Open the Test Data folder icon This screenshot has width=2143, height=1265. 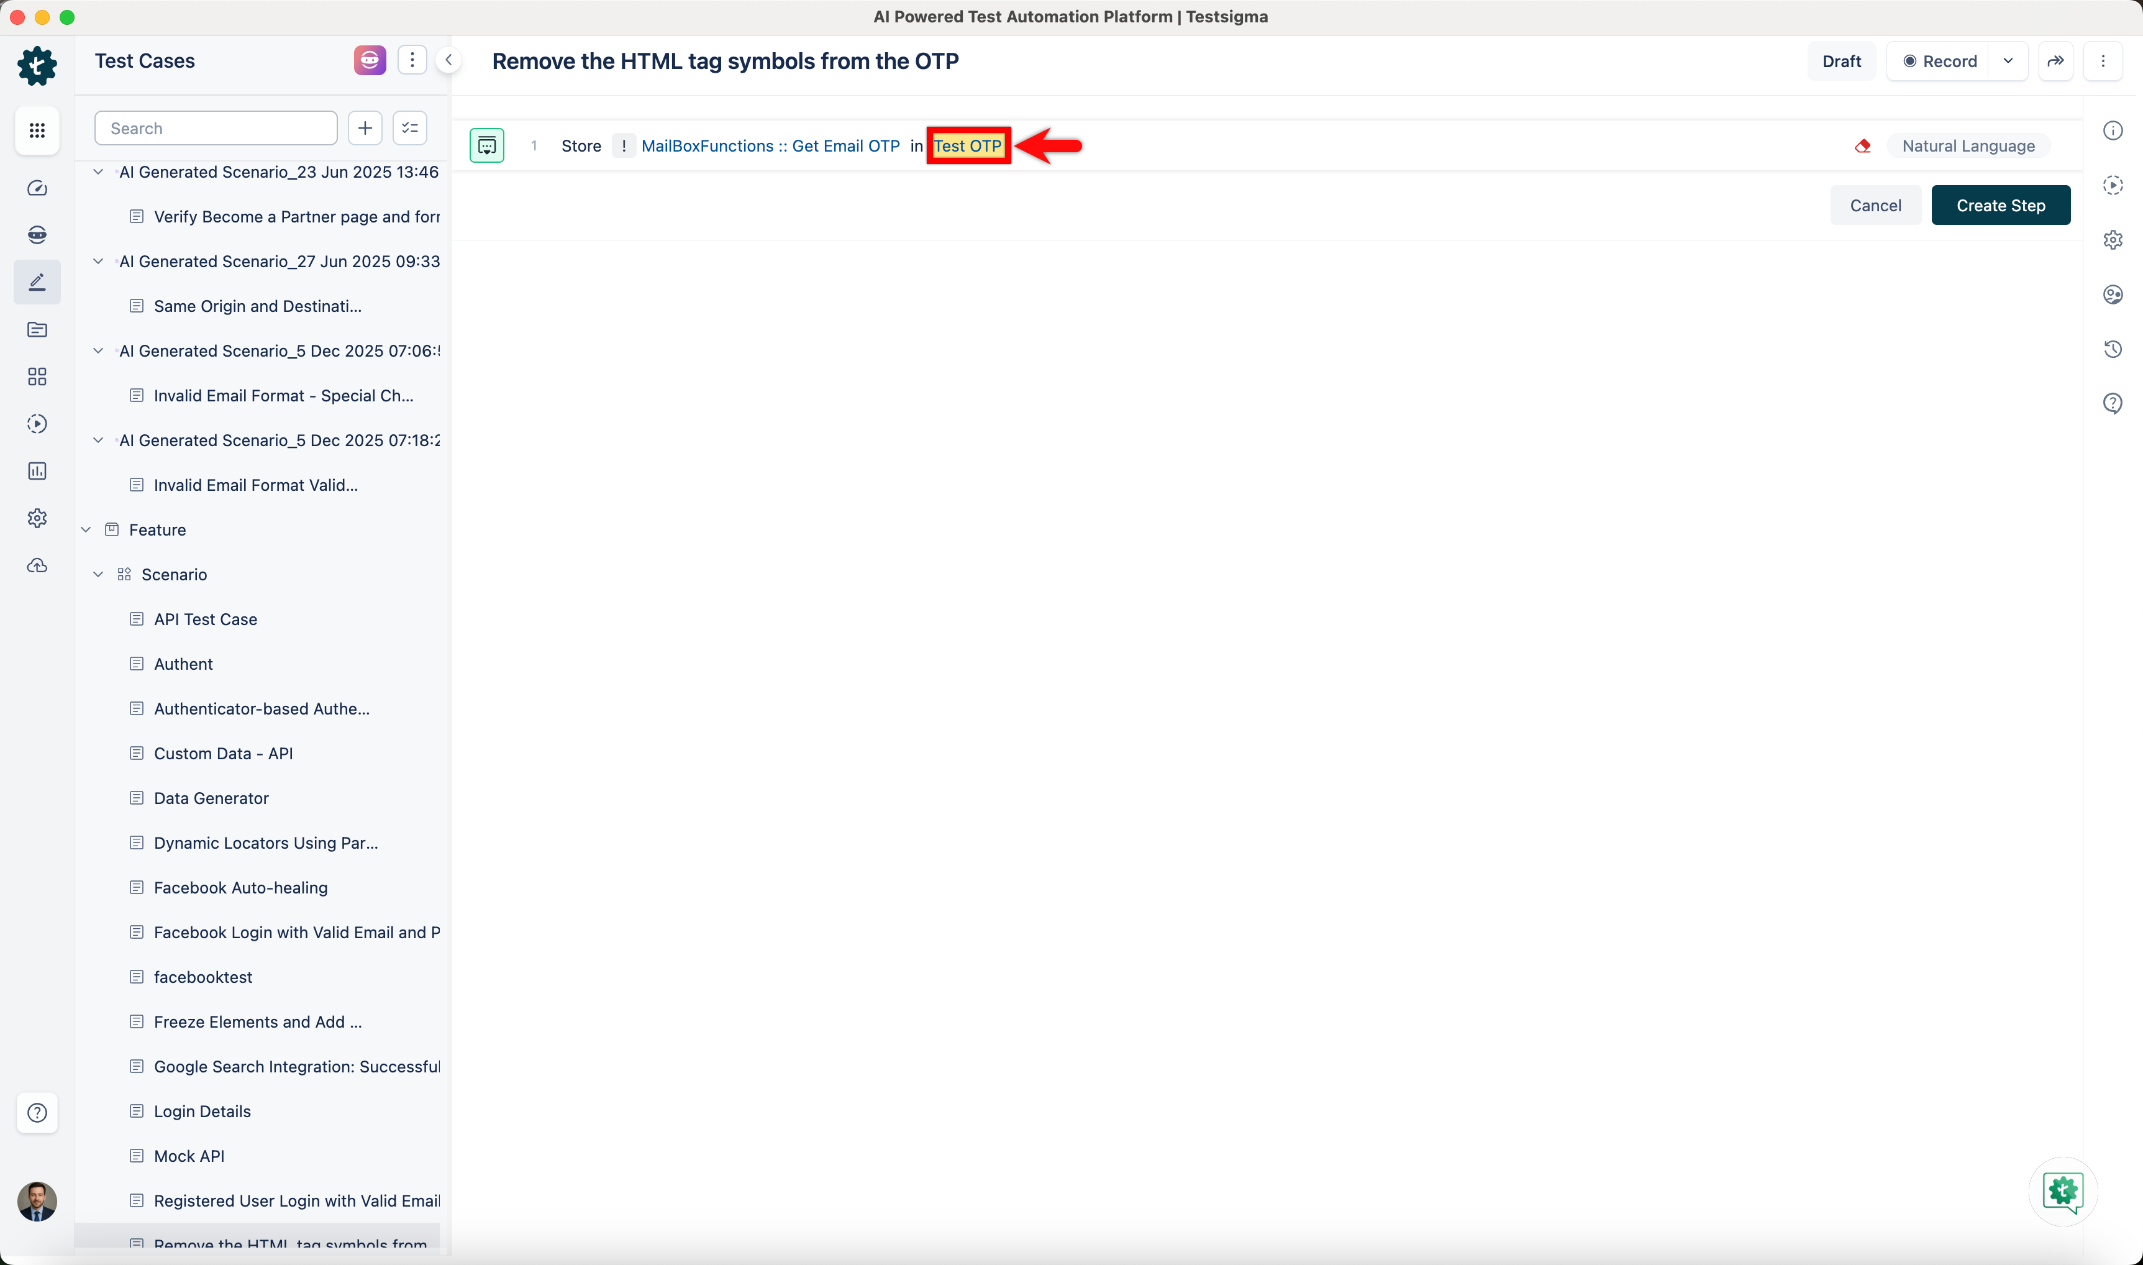pyautogui.click(x=37, y=330)
